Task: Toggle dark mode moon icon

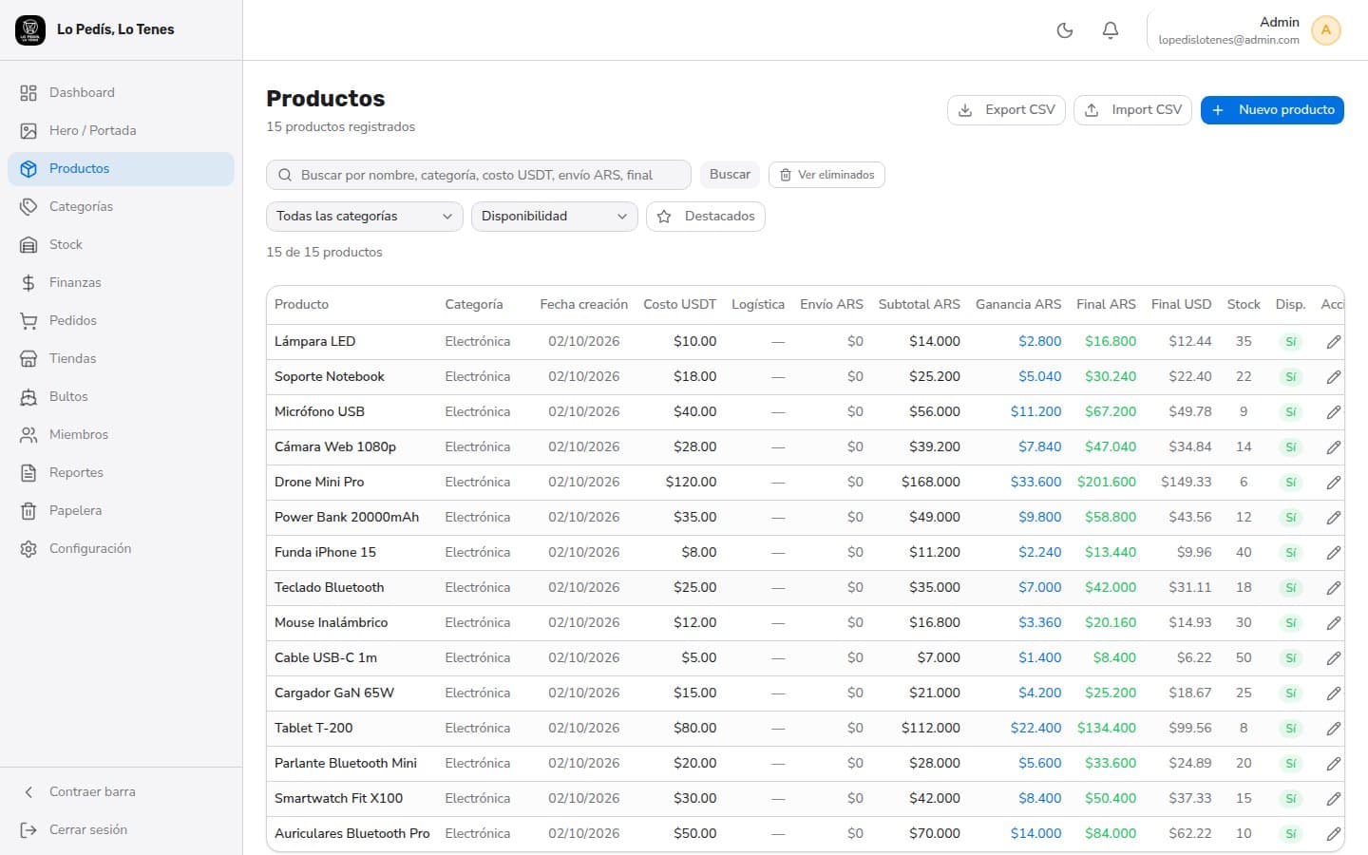Action: [x=1065, y=30]
